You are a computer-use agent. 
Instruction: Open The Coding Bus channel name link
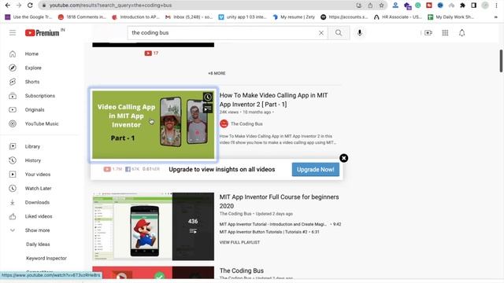(x=246, y=123)
